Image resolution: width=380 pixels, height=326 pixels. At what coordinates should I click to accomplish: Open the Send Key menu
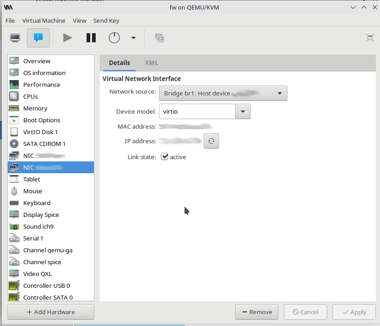(106, 21)
